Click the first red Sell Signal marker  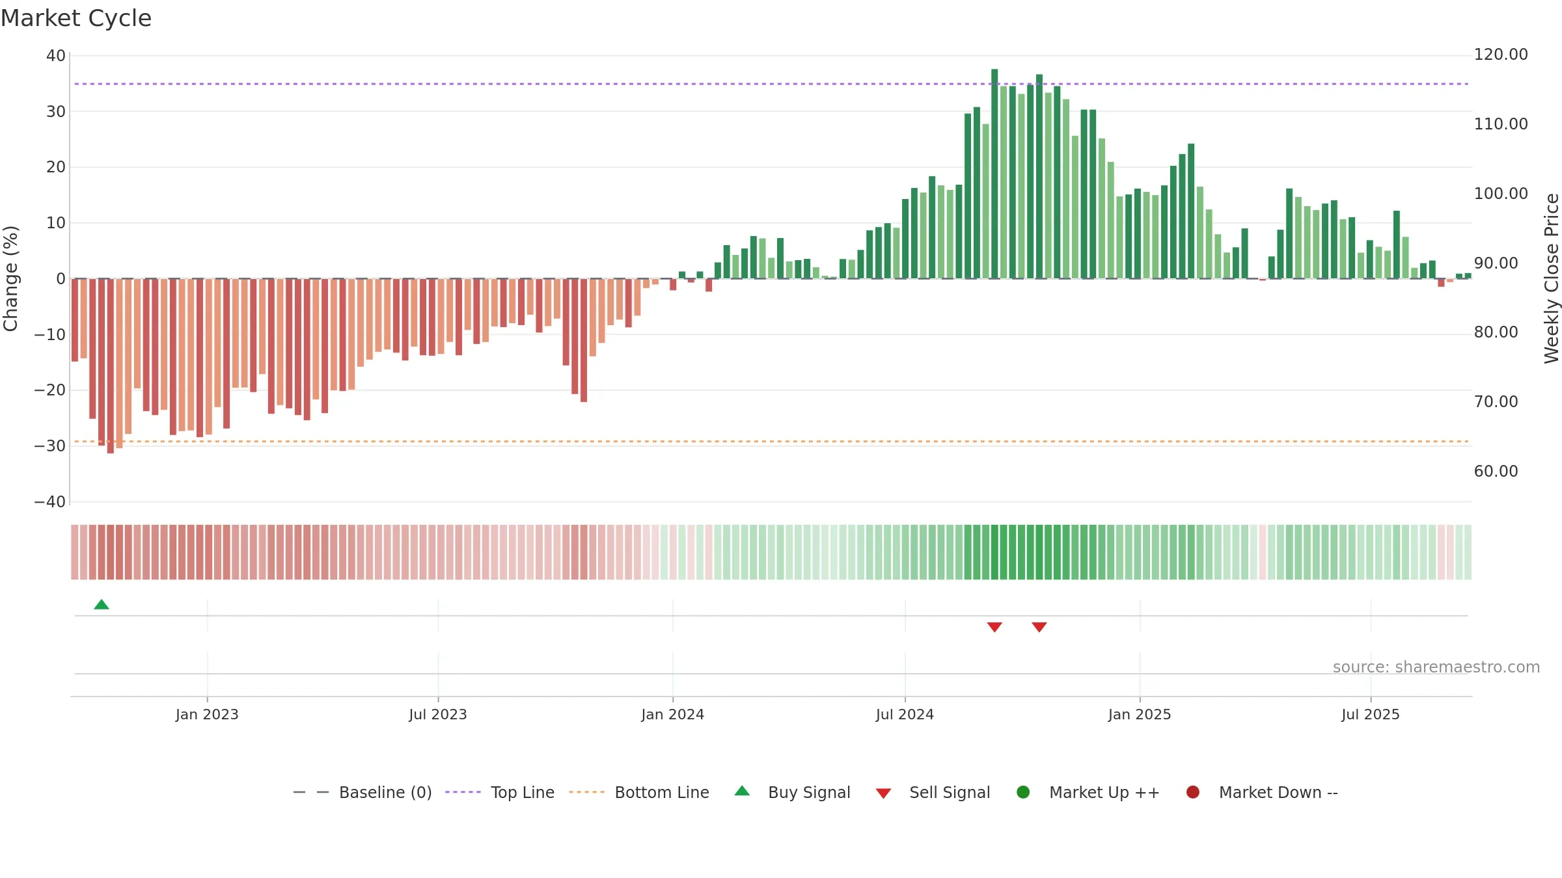click(x=994, y=627)
